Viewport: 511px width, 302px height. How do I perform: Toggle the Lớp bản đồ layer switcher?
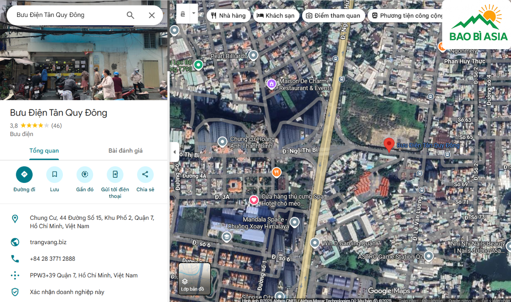tap(194, 279)
